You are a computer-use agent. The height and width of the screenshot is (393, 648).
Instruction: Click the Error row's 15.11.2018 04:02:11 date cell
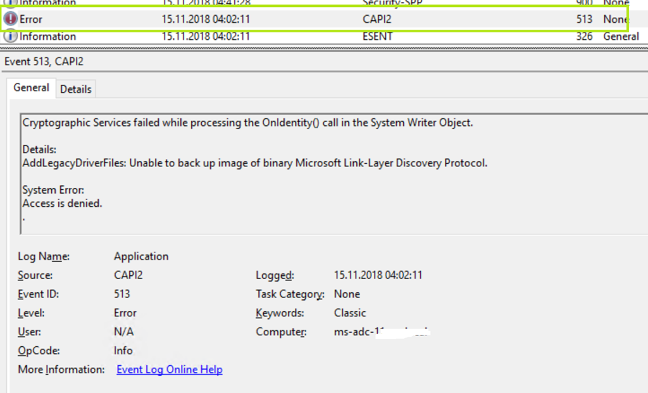(x=206, y=20)
